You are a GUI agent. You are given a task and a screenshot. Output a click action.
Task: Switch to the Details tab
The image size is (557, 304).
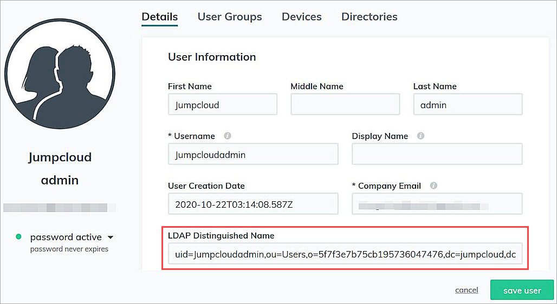pyautogui.click(x=159, y=17)
